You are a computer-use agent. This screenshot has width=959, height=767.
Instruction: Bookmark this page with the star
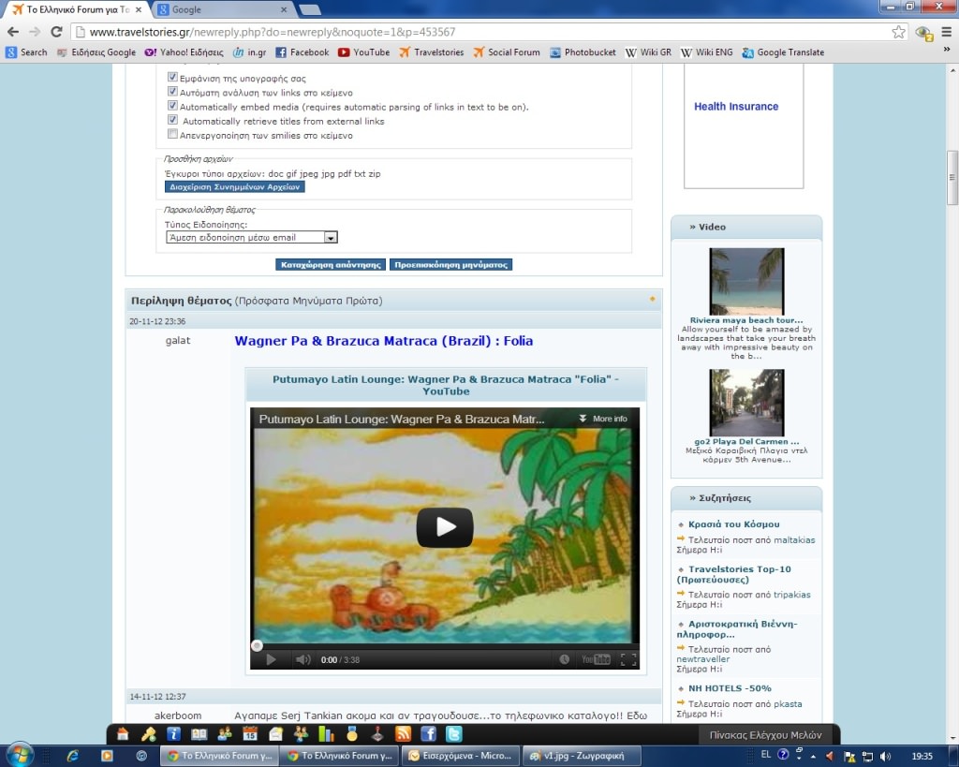point(898,32)
